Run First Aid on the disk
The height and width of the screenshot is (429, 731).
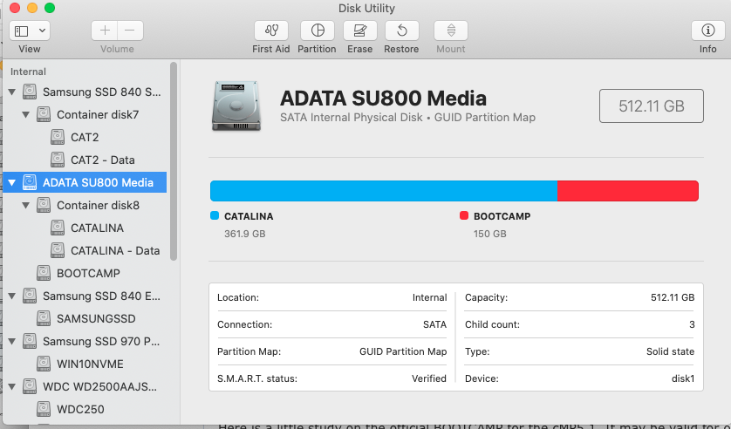click(x=271, y=31)
